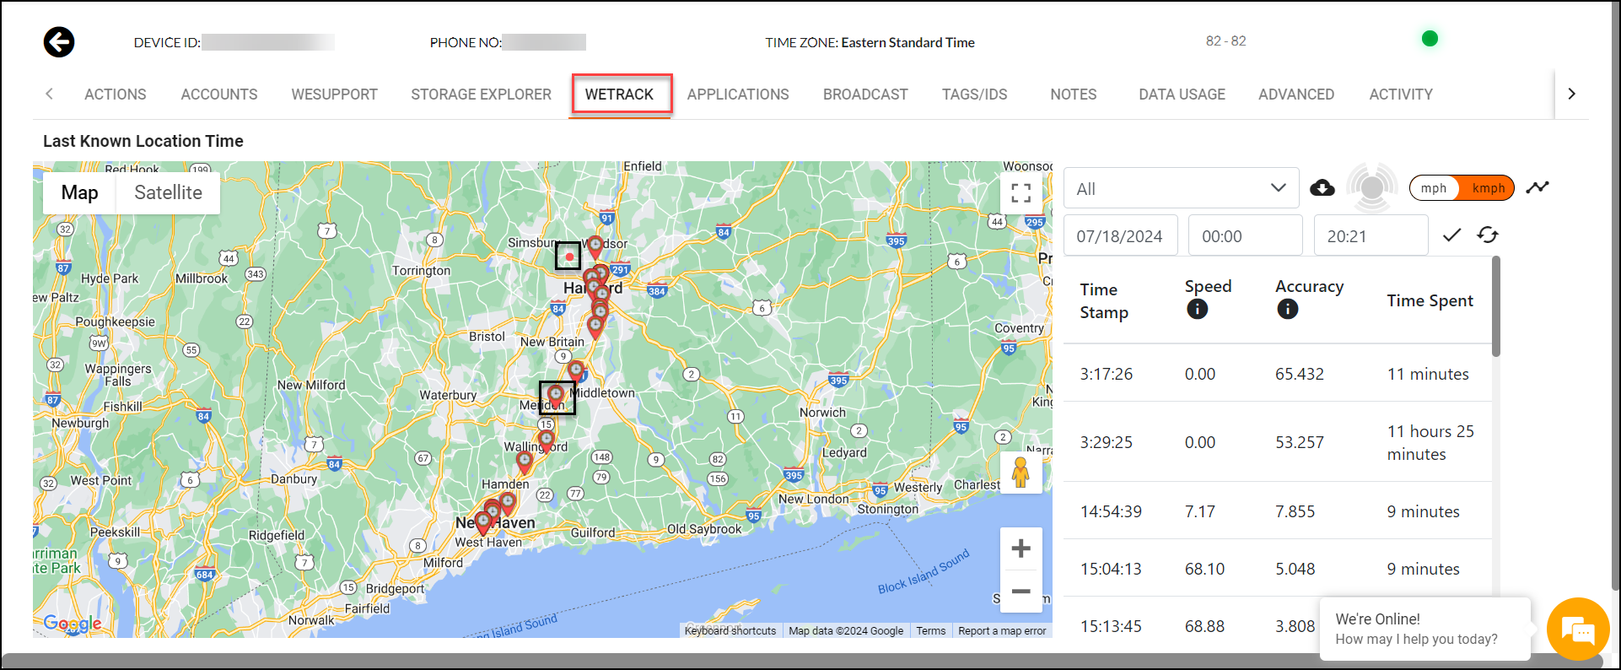Viewport: 1621px width, 670px height.
Task: Click the Time Stamp column header
Action: pos(1104,300)
